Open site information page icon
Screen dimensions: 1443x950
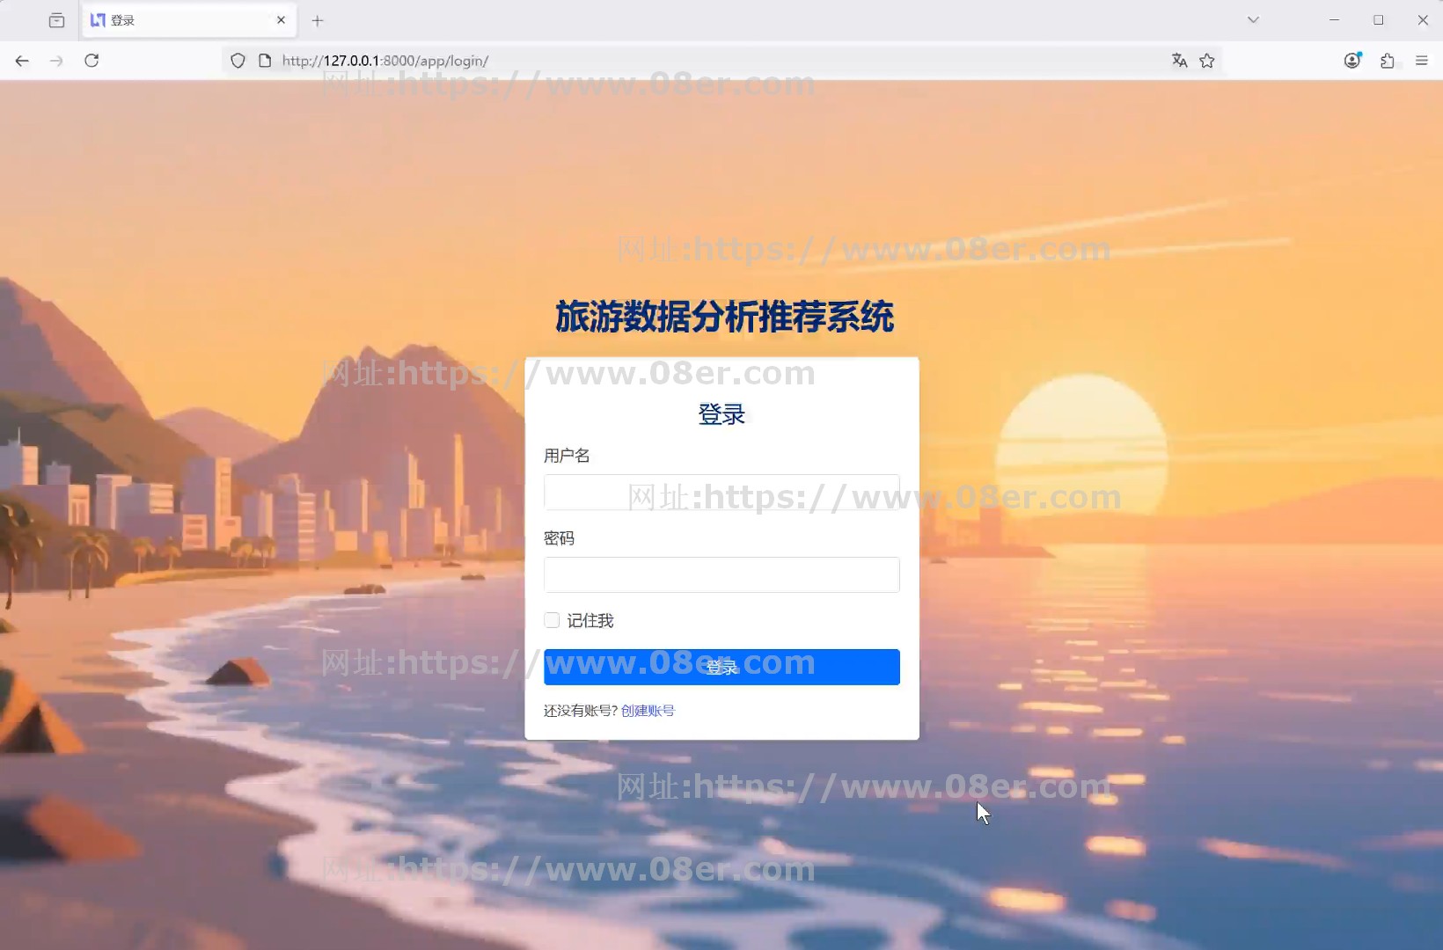(264, 61)
